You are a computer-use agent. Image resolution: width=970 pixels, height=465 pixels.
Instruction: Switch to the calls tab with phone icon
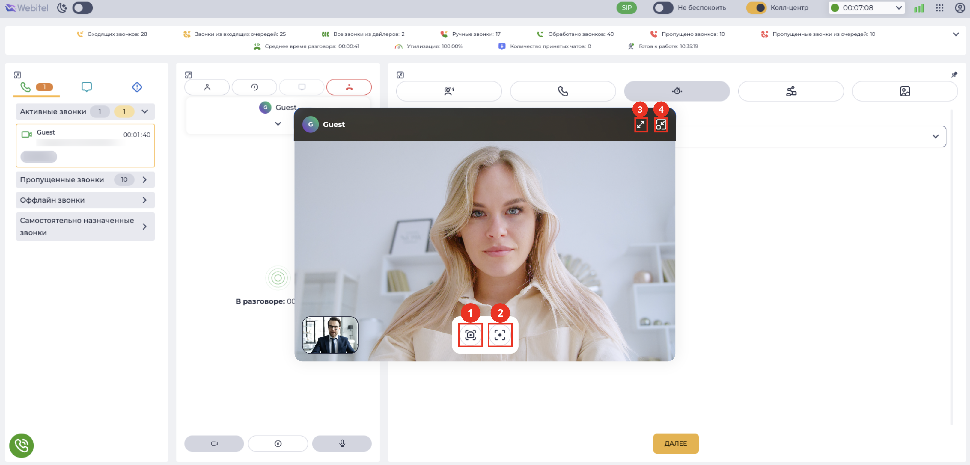(37, 87)
